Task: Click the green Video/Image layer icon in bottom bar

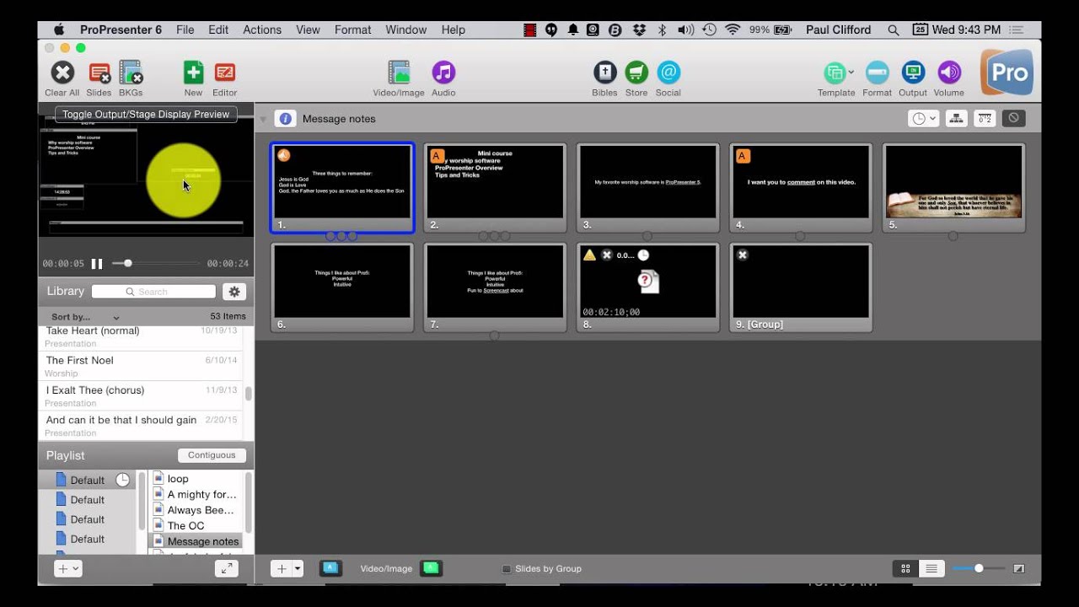Action: [x=431, y=568]
